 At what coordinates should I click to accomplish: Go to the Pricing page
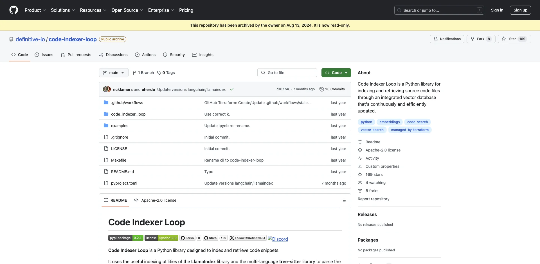pos(186,10)
